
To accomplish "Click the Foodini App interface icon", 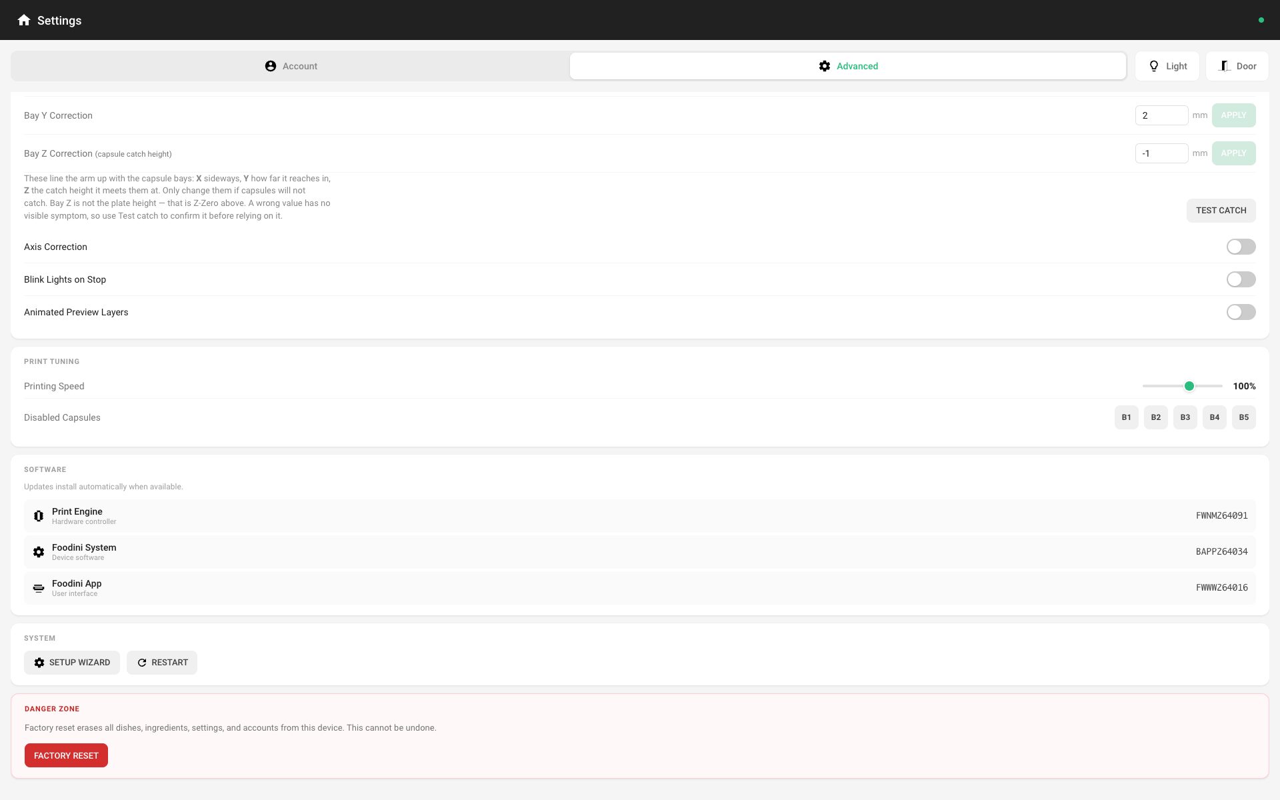I will point(39,588).
